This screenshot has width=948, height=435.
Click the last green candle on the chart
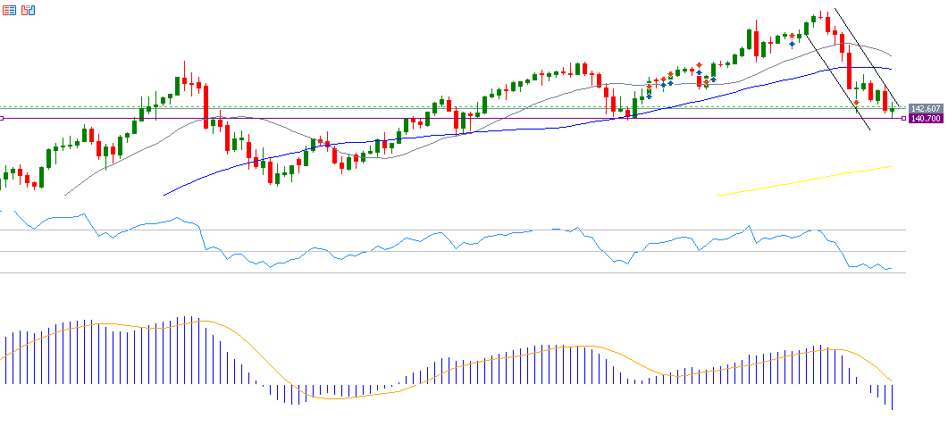(x=892, y=110)
